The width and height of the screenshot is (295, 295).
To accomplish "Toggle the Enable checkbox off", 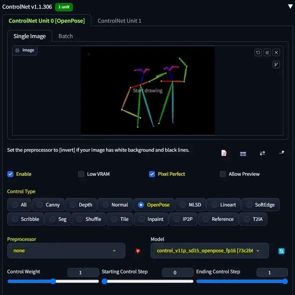I will pyautogui.click(x=10, y=174).
